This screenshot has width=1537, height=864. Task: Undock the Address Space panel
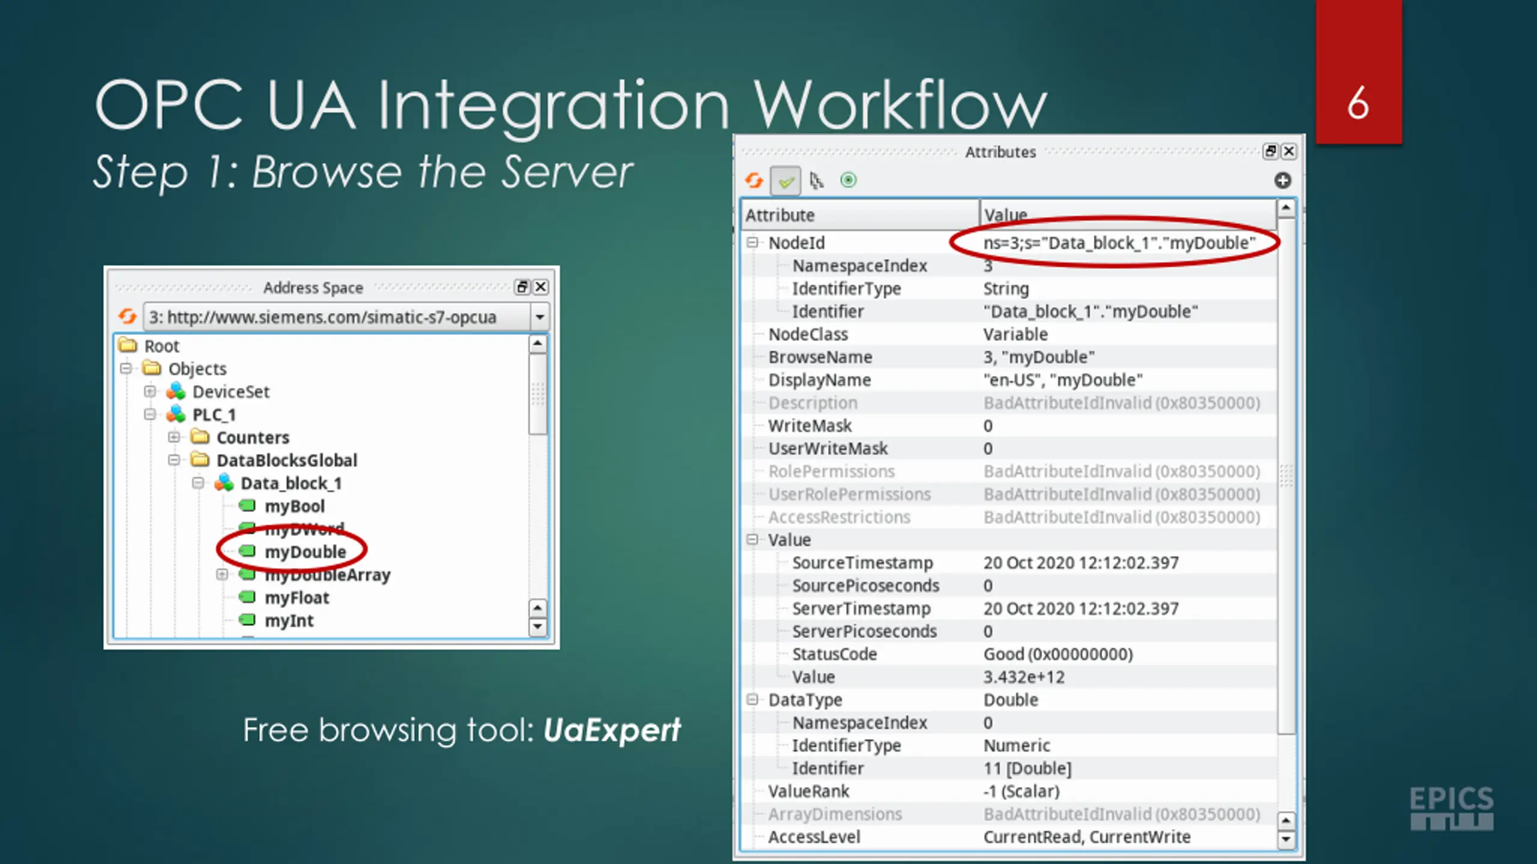tap(522, 287)
